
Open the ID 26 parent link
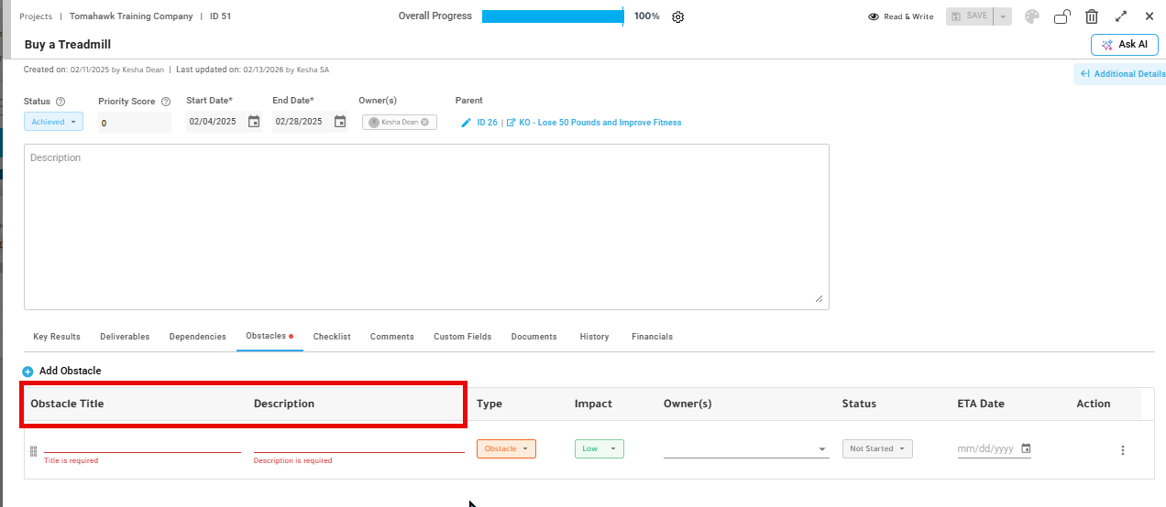pos(487,123)
